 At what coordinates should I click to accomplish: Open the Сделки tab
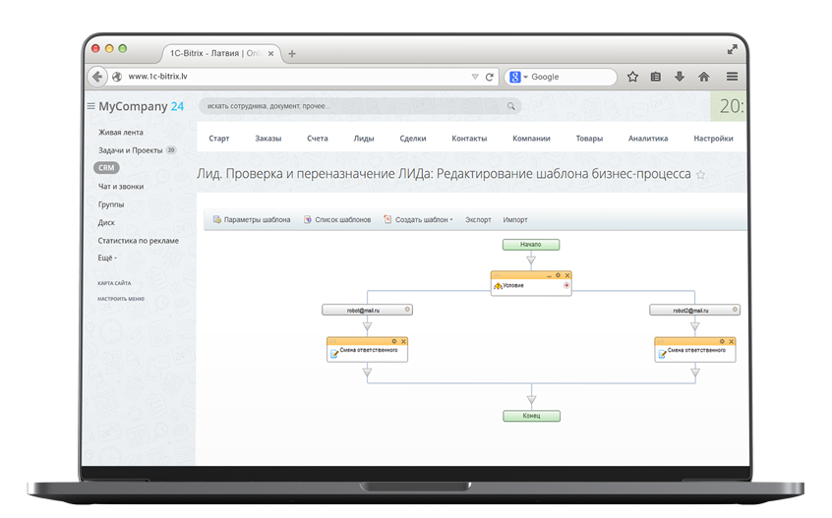coord(413,139)
